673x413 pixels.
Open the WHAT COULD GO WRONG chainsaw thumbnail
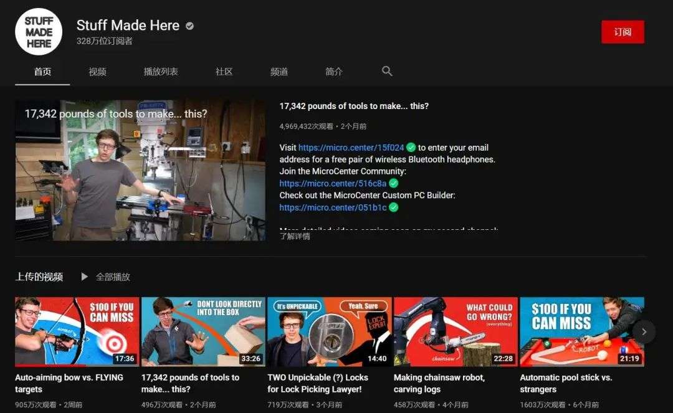tap(456, 331)
